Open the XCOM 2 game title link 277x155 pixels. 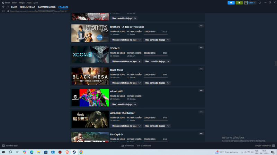(115, 48)
